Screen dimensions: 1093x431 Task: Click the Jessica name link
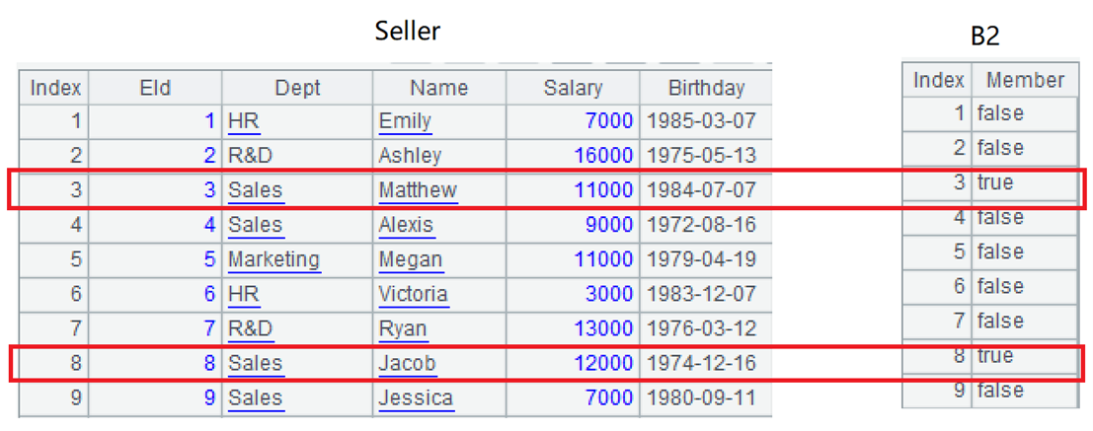click(416, 398)
